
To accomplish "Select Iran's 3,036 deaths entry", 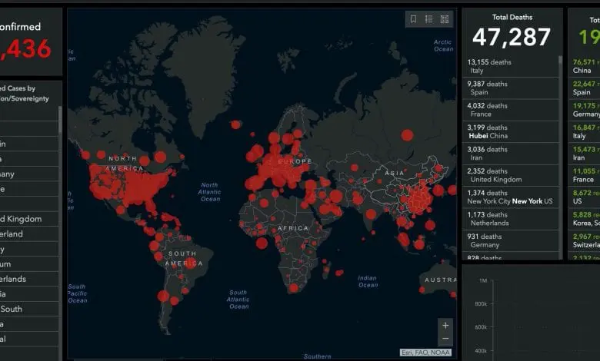I will pyautogui.click(x=512, y=154).
